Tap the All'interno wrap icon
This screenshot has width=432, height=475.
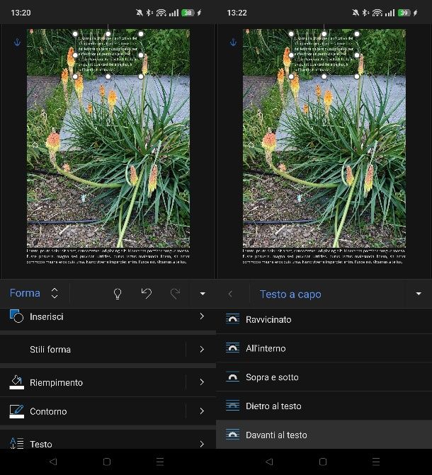(x=232, y=348)
